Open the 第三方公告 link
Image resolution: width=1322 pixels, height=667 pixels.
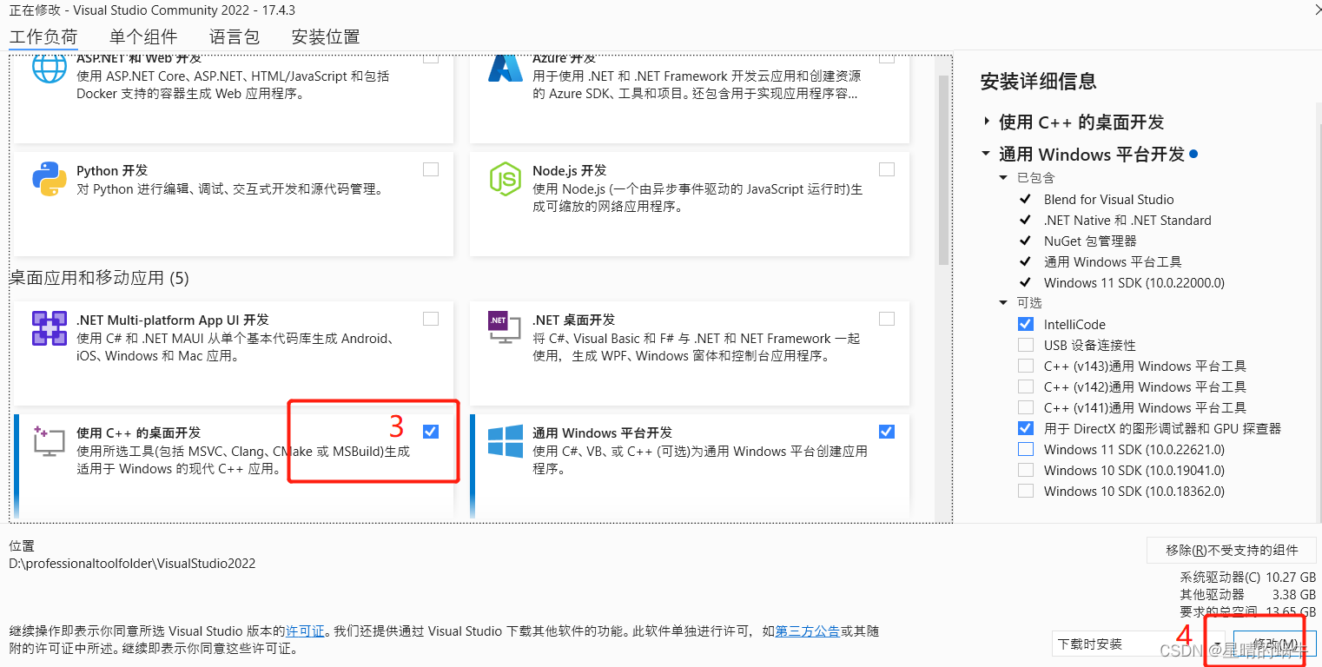click(x=808, y=631)
